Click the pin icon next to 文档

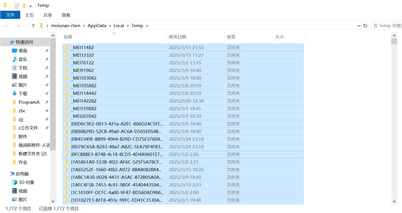pyautogui.click(x=47, y=68)
